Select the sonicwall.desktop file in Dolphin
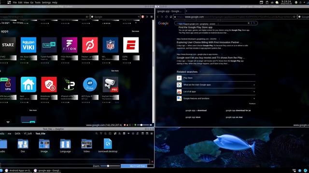The image size is (309, 173). [108, 146]
